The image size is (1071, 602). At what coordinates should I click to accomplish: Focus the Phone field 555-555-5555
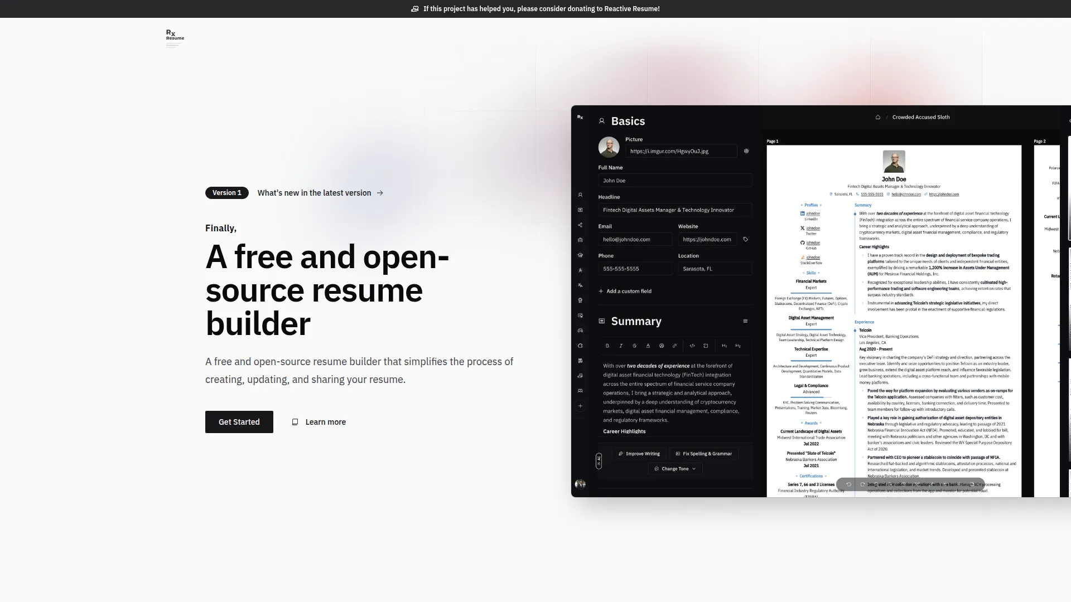coord(635,269)
